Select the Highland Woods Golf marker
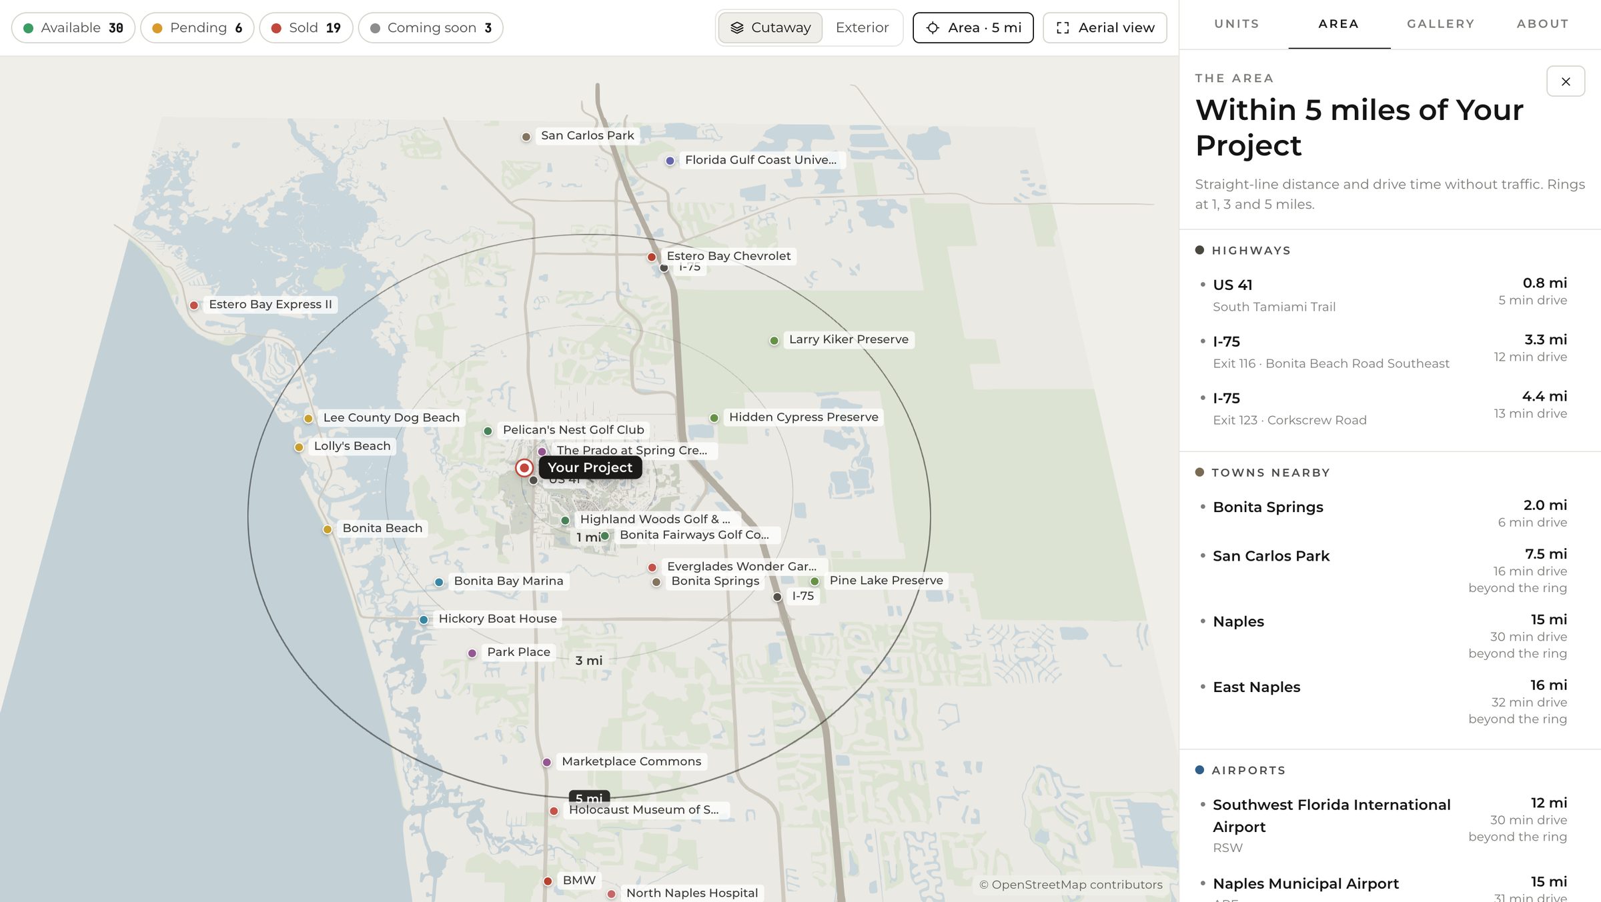 point(565,520)
